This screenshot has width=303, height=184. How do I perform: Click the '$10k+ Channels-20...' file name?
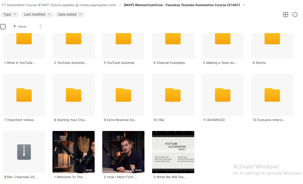pyautogui.click(x=21, y=177)
